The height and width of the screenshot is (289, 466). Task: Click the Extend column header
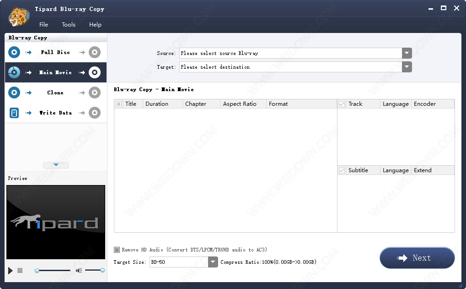433,170
